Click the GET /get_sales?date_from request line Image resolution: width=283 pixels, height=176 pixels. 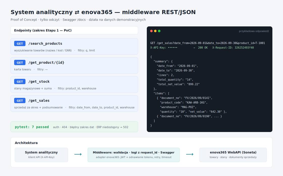pos(207,43)
